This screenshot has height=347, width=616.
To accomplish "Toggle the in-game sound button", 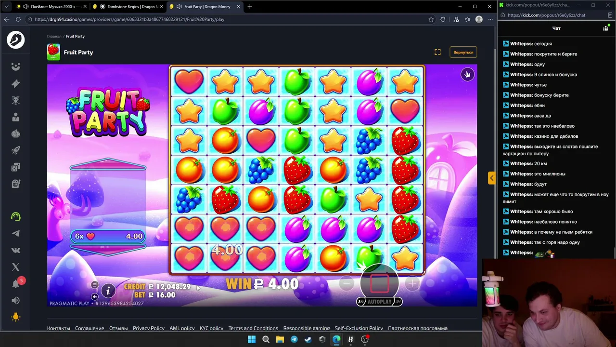I will coord(94,296).
